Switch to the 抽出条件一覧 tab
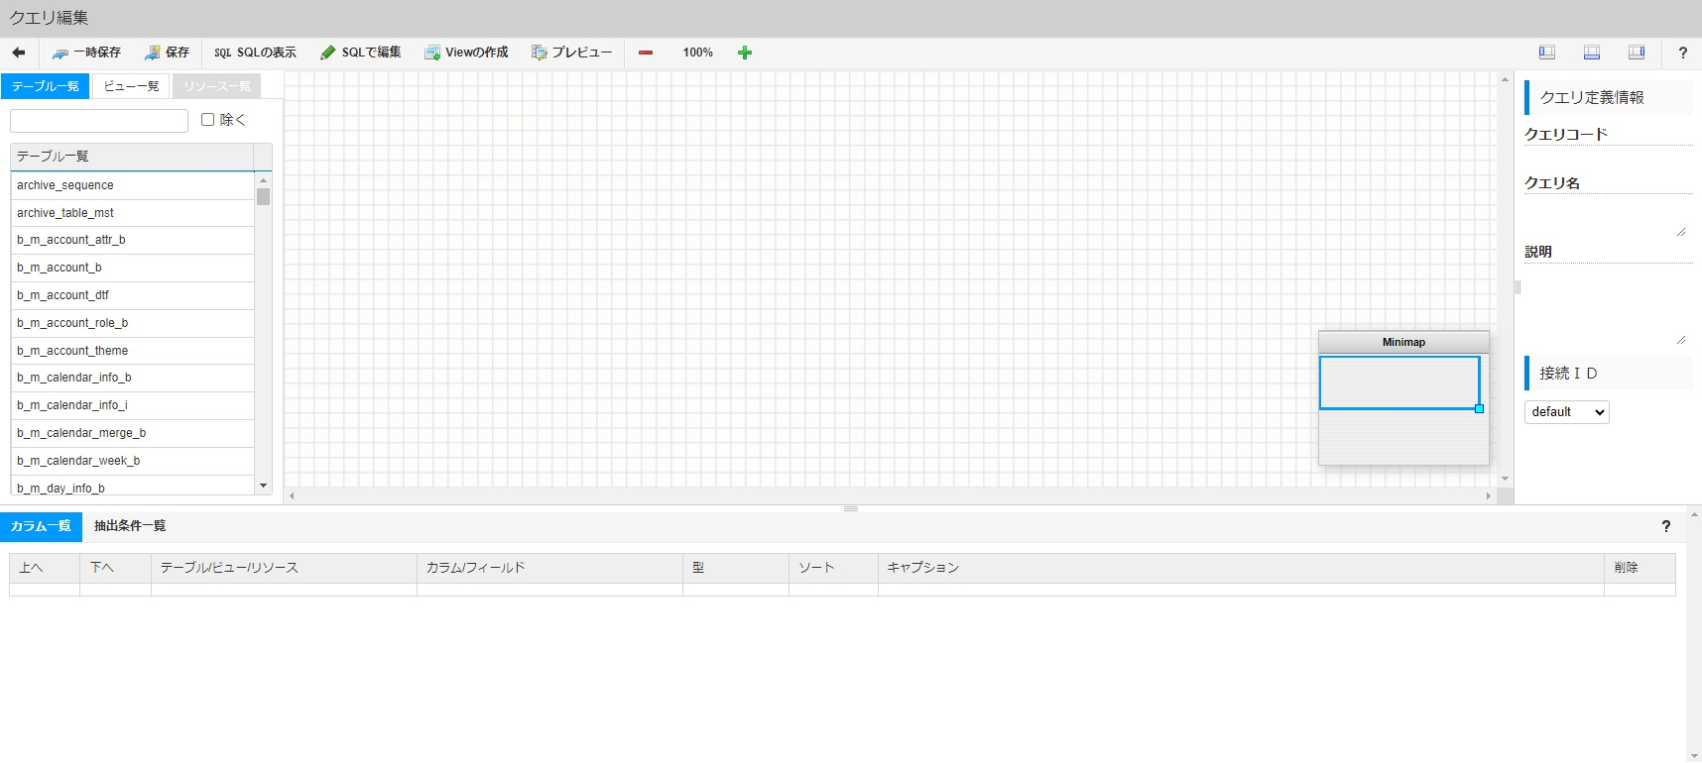This screenshot has height=763, width=1702. [x=130, y=526]
